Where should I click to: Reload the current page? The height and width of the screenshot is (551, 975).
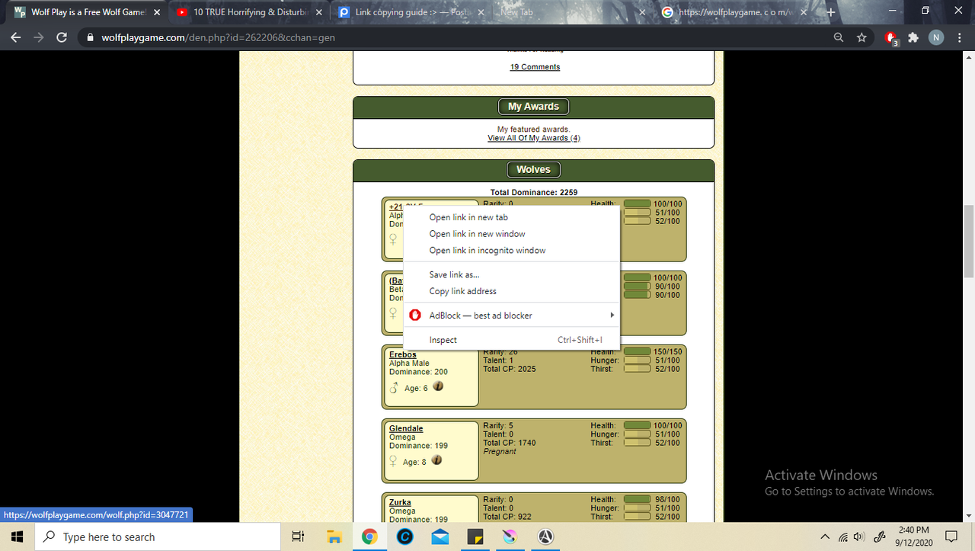tap(62, 37)
